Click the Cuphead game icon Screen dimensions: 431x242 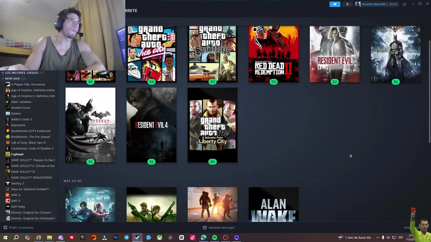coord(8,154)
